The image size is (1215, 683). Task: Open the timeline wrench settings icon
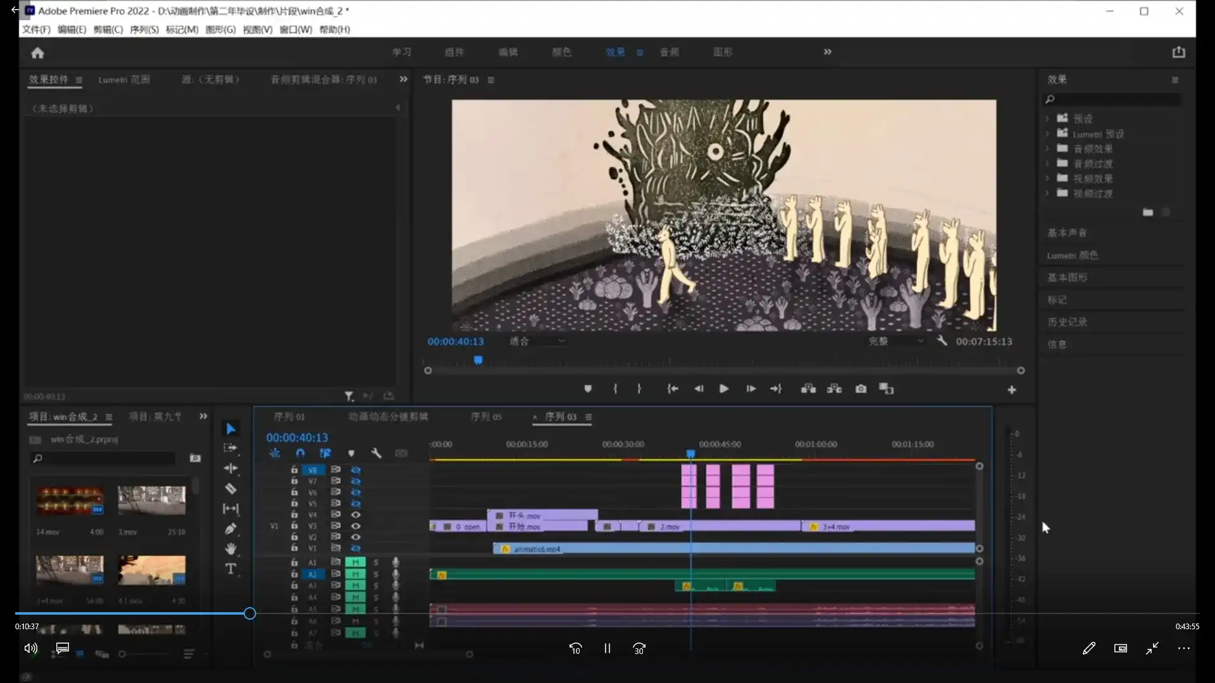pyautogui.click(x=376, y=453)
